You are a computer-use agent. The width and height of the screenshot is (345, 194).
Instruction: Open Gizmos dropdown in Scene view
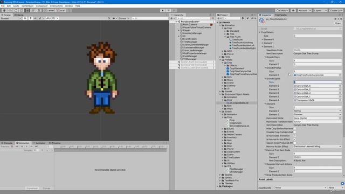pyautogui.click(x=124, y=18)
